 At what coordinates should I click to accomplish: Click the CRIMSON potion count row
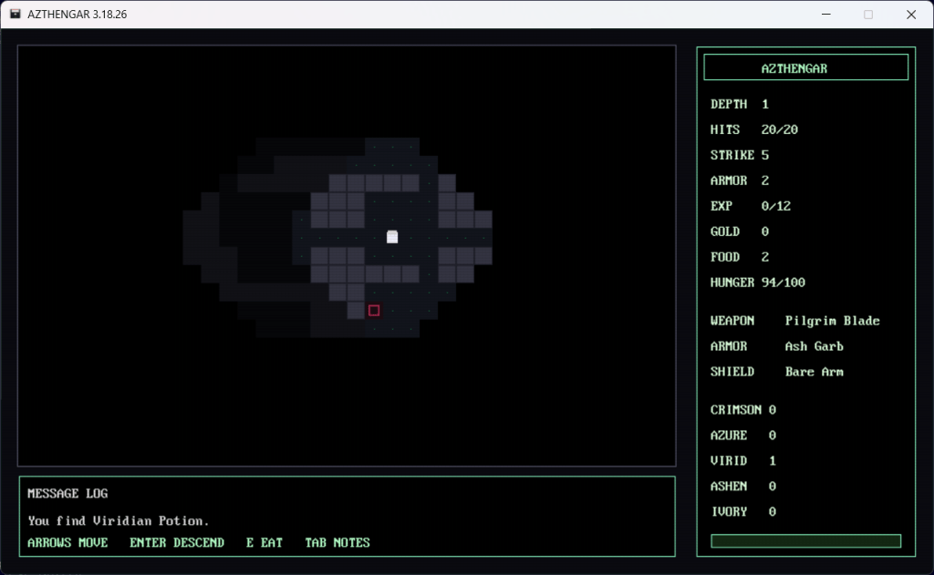pyautogui.click(x=743, y=410)
